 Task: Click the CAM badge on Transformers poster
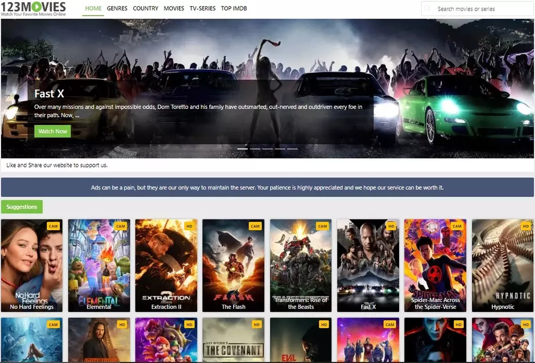tap(323, 226)
